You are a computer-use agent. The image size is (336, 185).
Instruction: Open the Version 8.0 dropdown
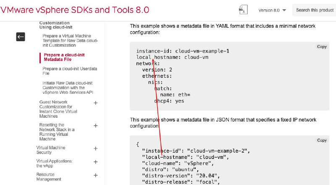(x=272, y=10)
